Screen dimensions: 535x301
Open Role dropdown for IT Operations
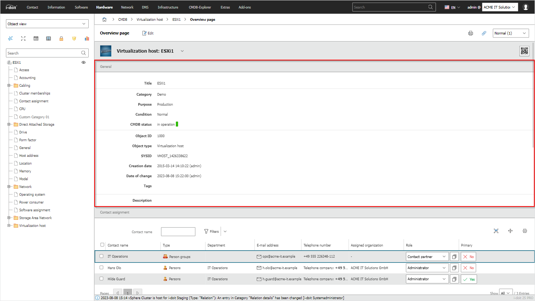[427, 257]
